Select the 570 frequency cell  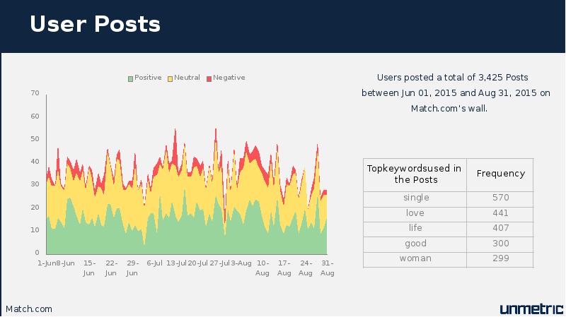pyautogui.click(x=500, y=199)
